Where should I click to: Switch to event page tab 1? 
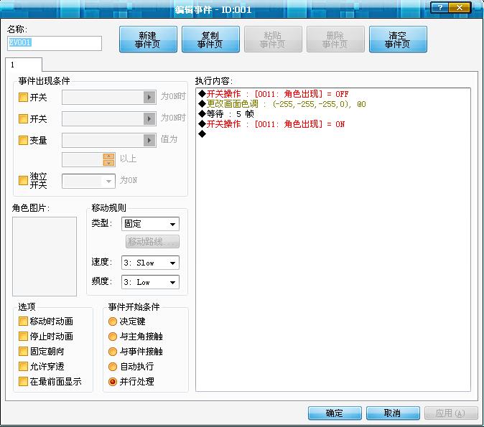24,65
